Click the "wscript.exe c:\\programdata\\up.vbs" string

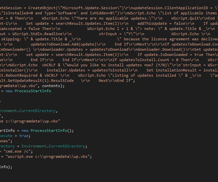coord(47,157)
